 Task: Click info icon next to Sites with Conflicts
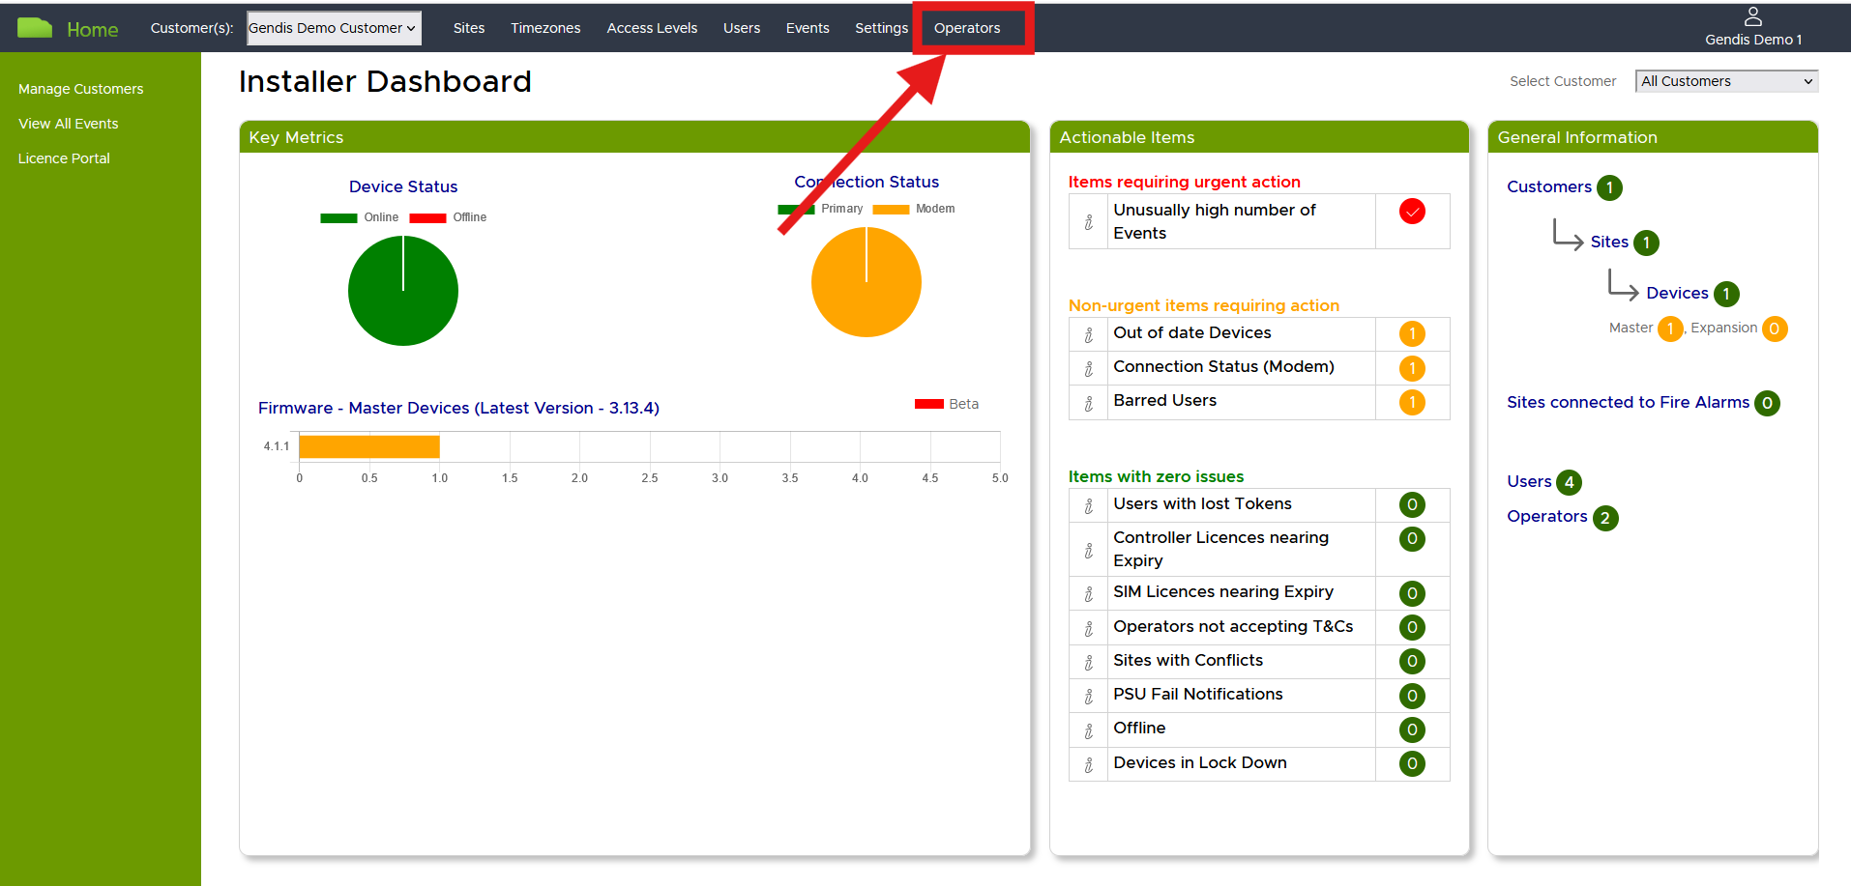click(1088, 662)
